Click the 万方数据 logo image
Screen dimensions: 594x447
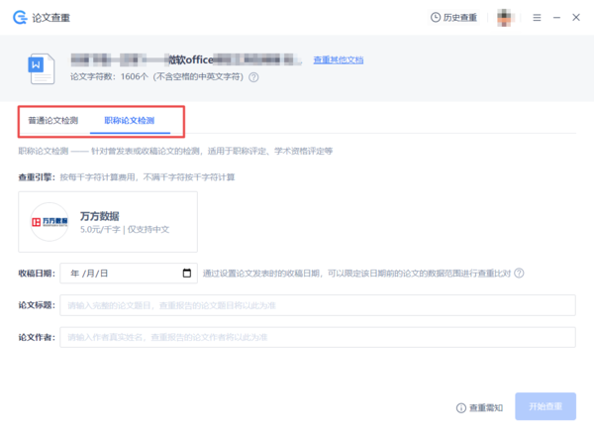pos(49,222)
